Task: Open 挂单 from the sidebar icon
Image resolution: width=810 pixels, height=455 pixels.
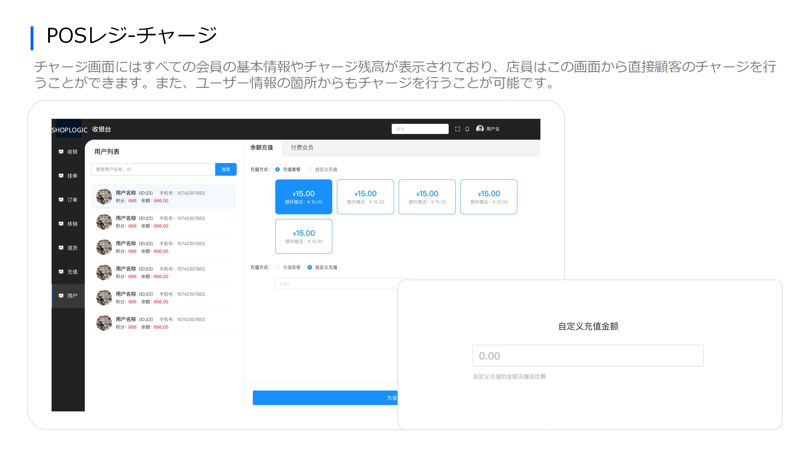Action: coord(61,176)
